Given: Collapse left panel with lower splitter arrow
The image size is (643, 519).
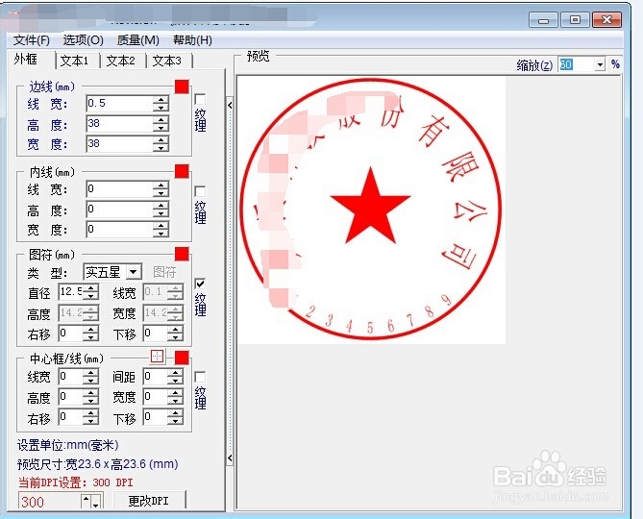Looking at the screenshot, I should pyautogui.click(x=230, y=457).
